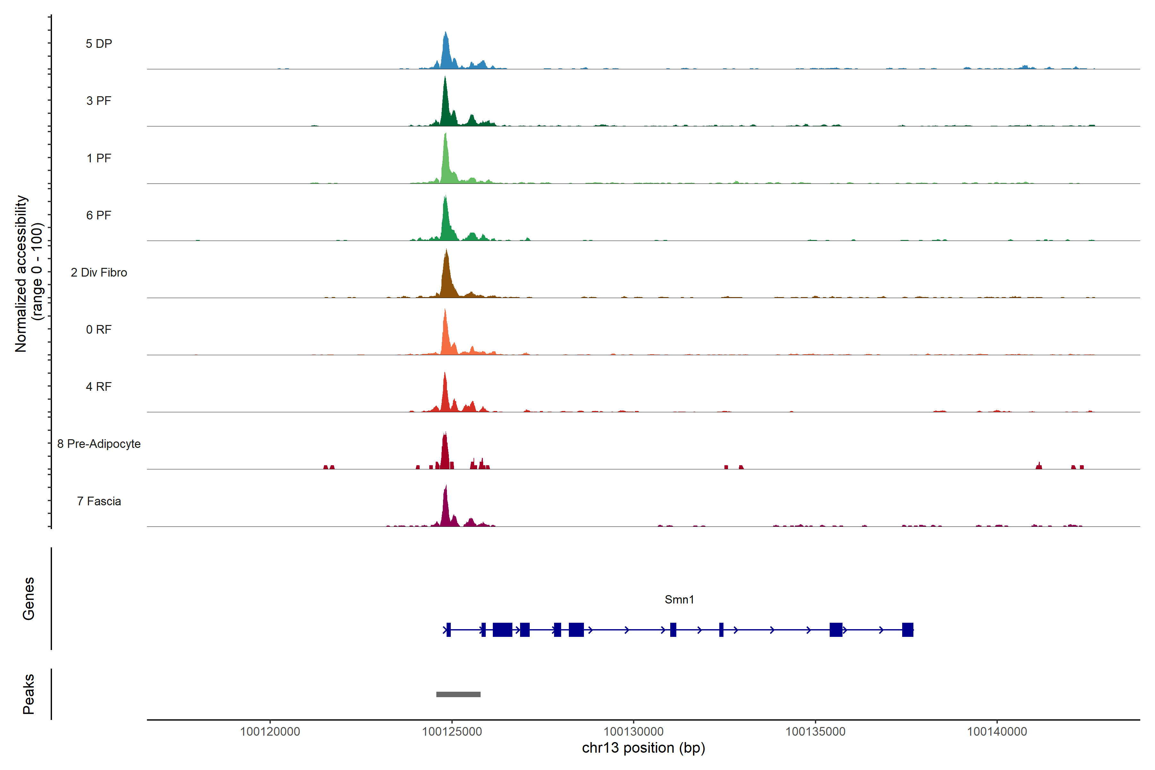Click the 5 DP track label
This screenshot has width=1155, height=770.
[x=99, y=44]
